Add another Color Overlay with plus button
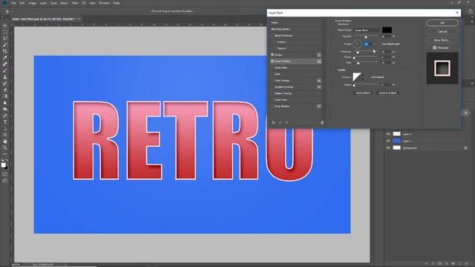The height and width of the screenshot is (267, 475). click(x=319, y=81)
